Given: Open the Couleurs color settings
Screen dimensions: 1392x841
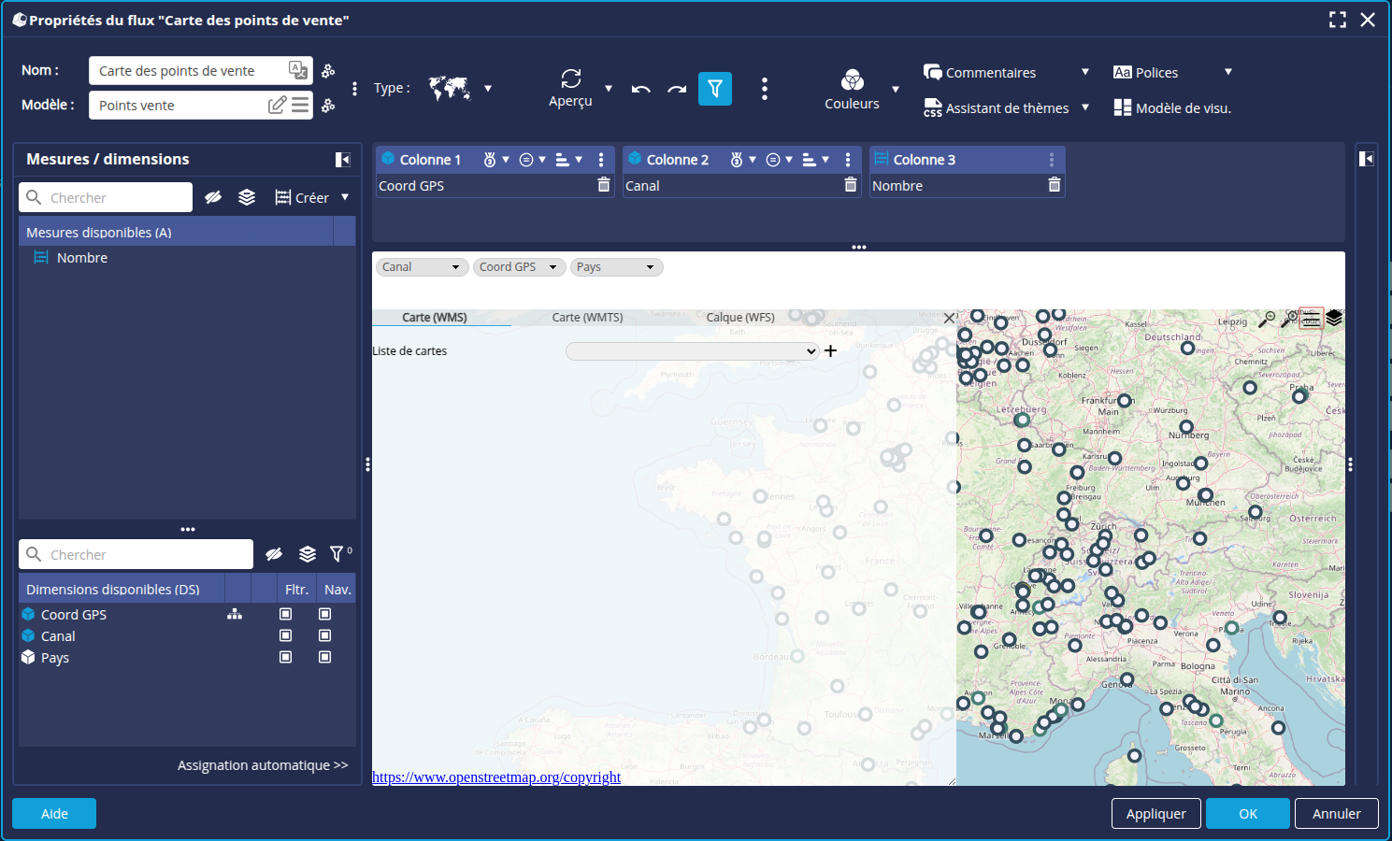Looking at the screenshot, I should [852, 90].
